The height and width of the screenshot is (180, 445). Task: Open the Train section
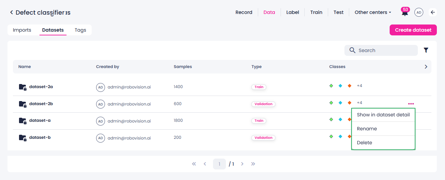pos(316,12)
